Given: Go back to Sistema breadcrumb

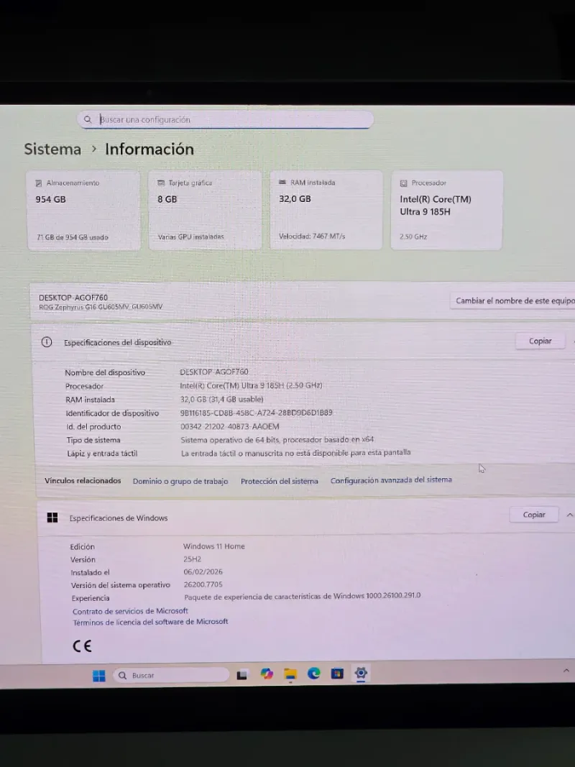Looking at the screenshot, I should 52,149.
